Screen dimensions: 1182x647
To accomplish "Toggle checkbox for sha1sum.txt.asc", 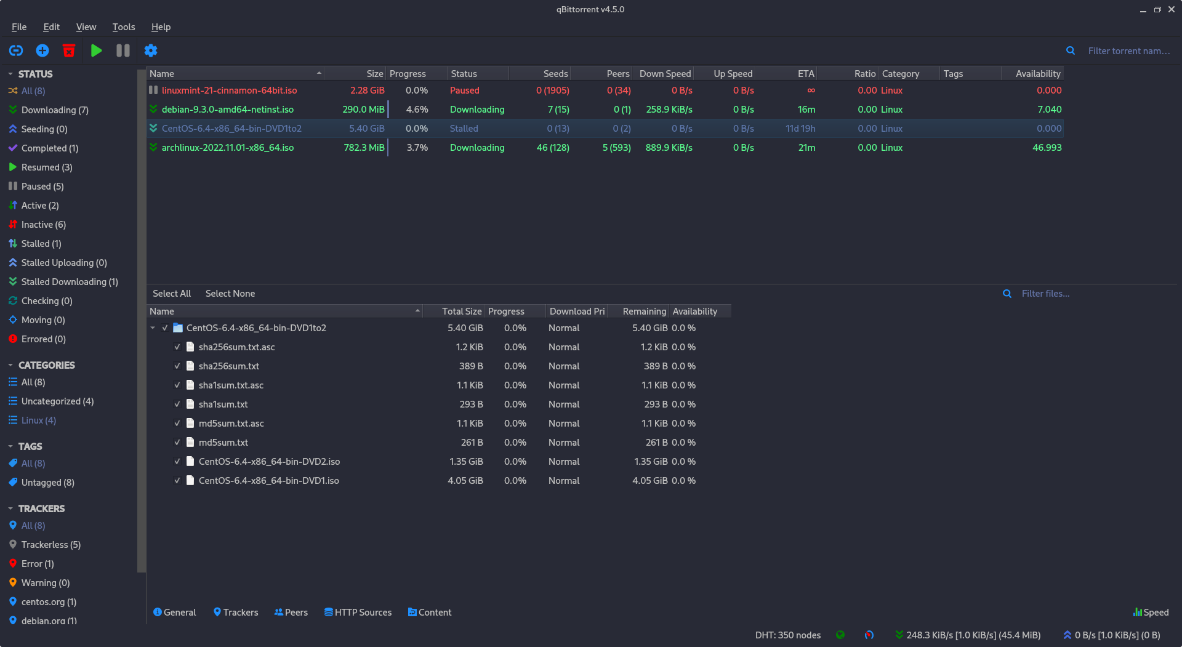I will (177, 385).
